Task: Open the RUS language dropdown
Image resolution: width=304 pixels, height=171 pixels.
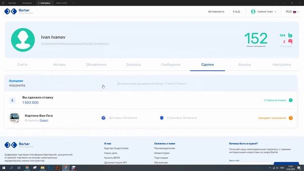Action: click(x=292, y=11)
